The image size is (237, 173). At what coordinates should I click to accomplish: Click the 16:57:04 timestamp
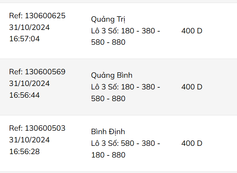tap(24, 39)
